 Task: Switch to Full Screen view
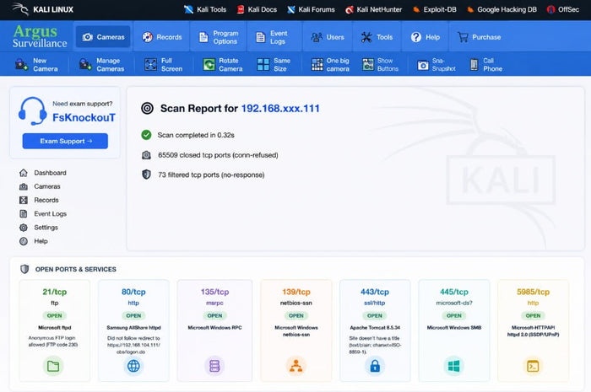tap(163, 65)
